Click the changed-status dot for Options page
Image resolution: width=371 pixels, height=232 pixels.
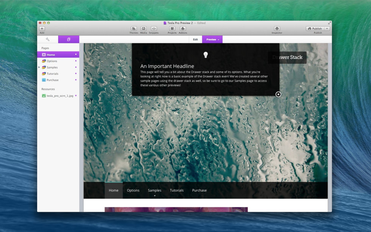(76, 61)
